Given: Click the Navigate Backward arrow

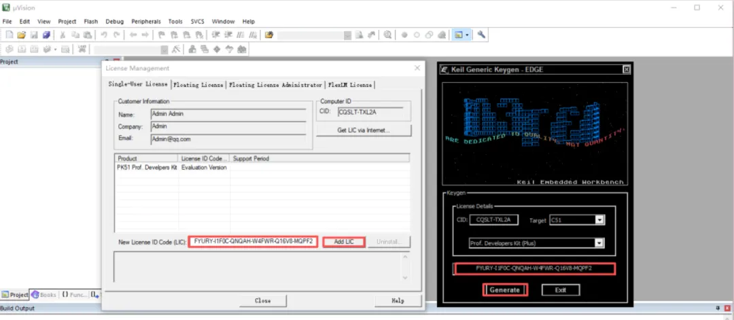Looking at the screenshot, I should [133, 35].
